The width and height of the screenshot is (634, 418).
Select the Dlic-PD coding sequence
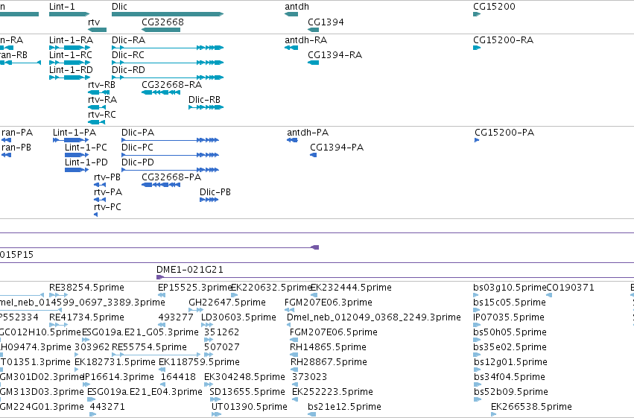tap(170, 170)
